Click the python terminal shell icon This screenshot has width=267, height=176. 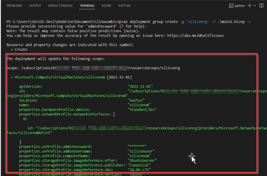pos(231,6)
